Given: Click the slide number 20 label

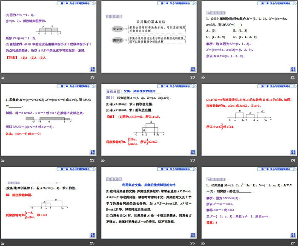Looking at the screenshot, I should pyautogui.click(x=192, y=77).
